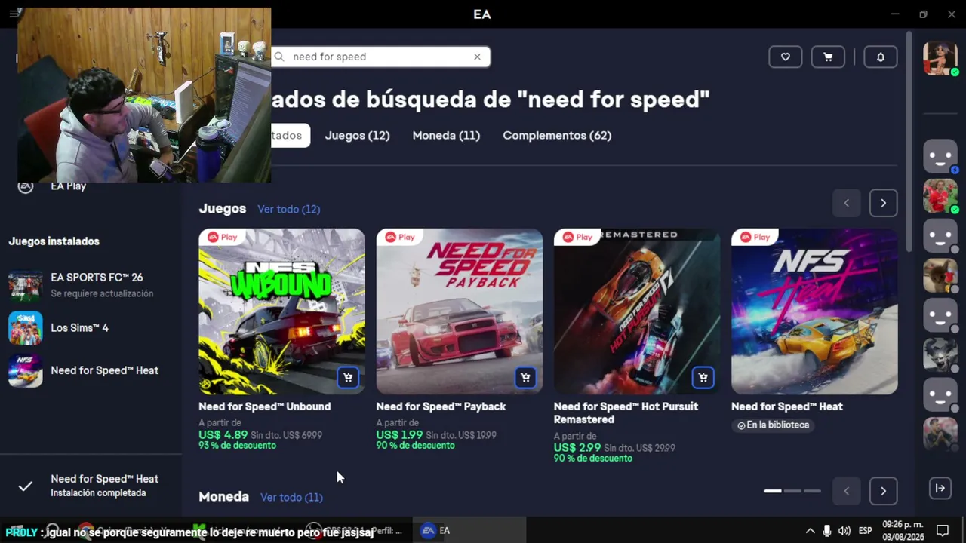Image resolution: width=966 pixels, height=543 pixels.
Task: Open EA SPORTS FC 26 from installed games
Action: point(91,285)
